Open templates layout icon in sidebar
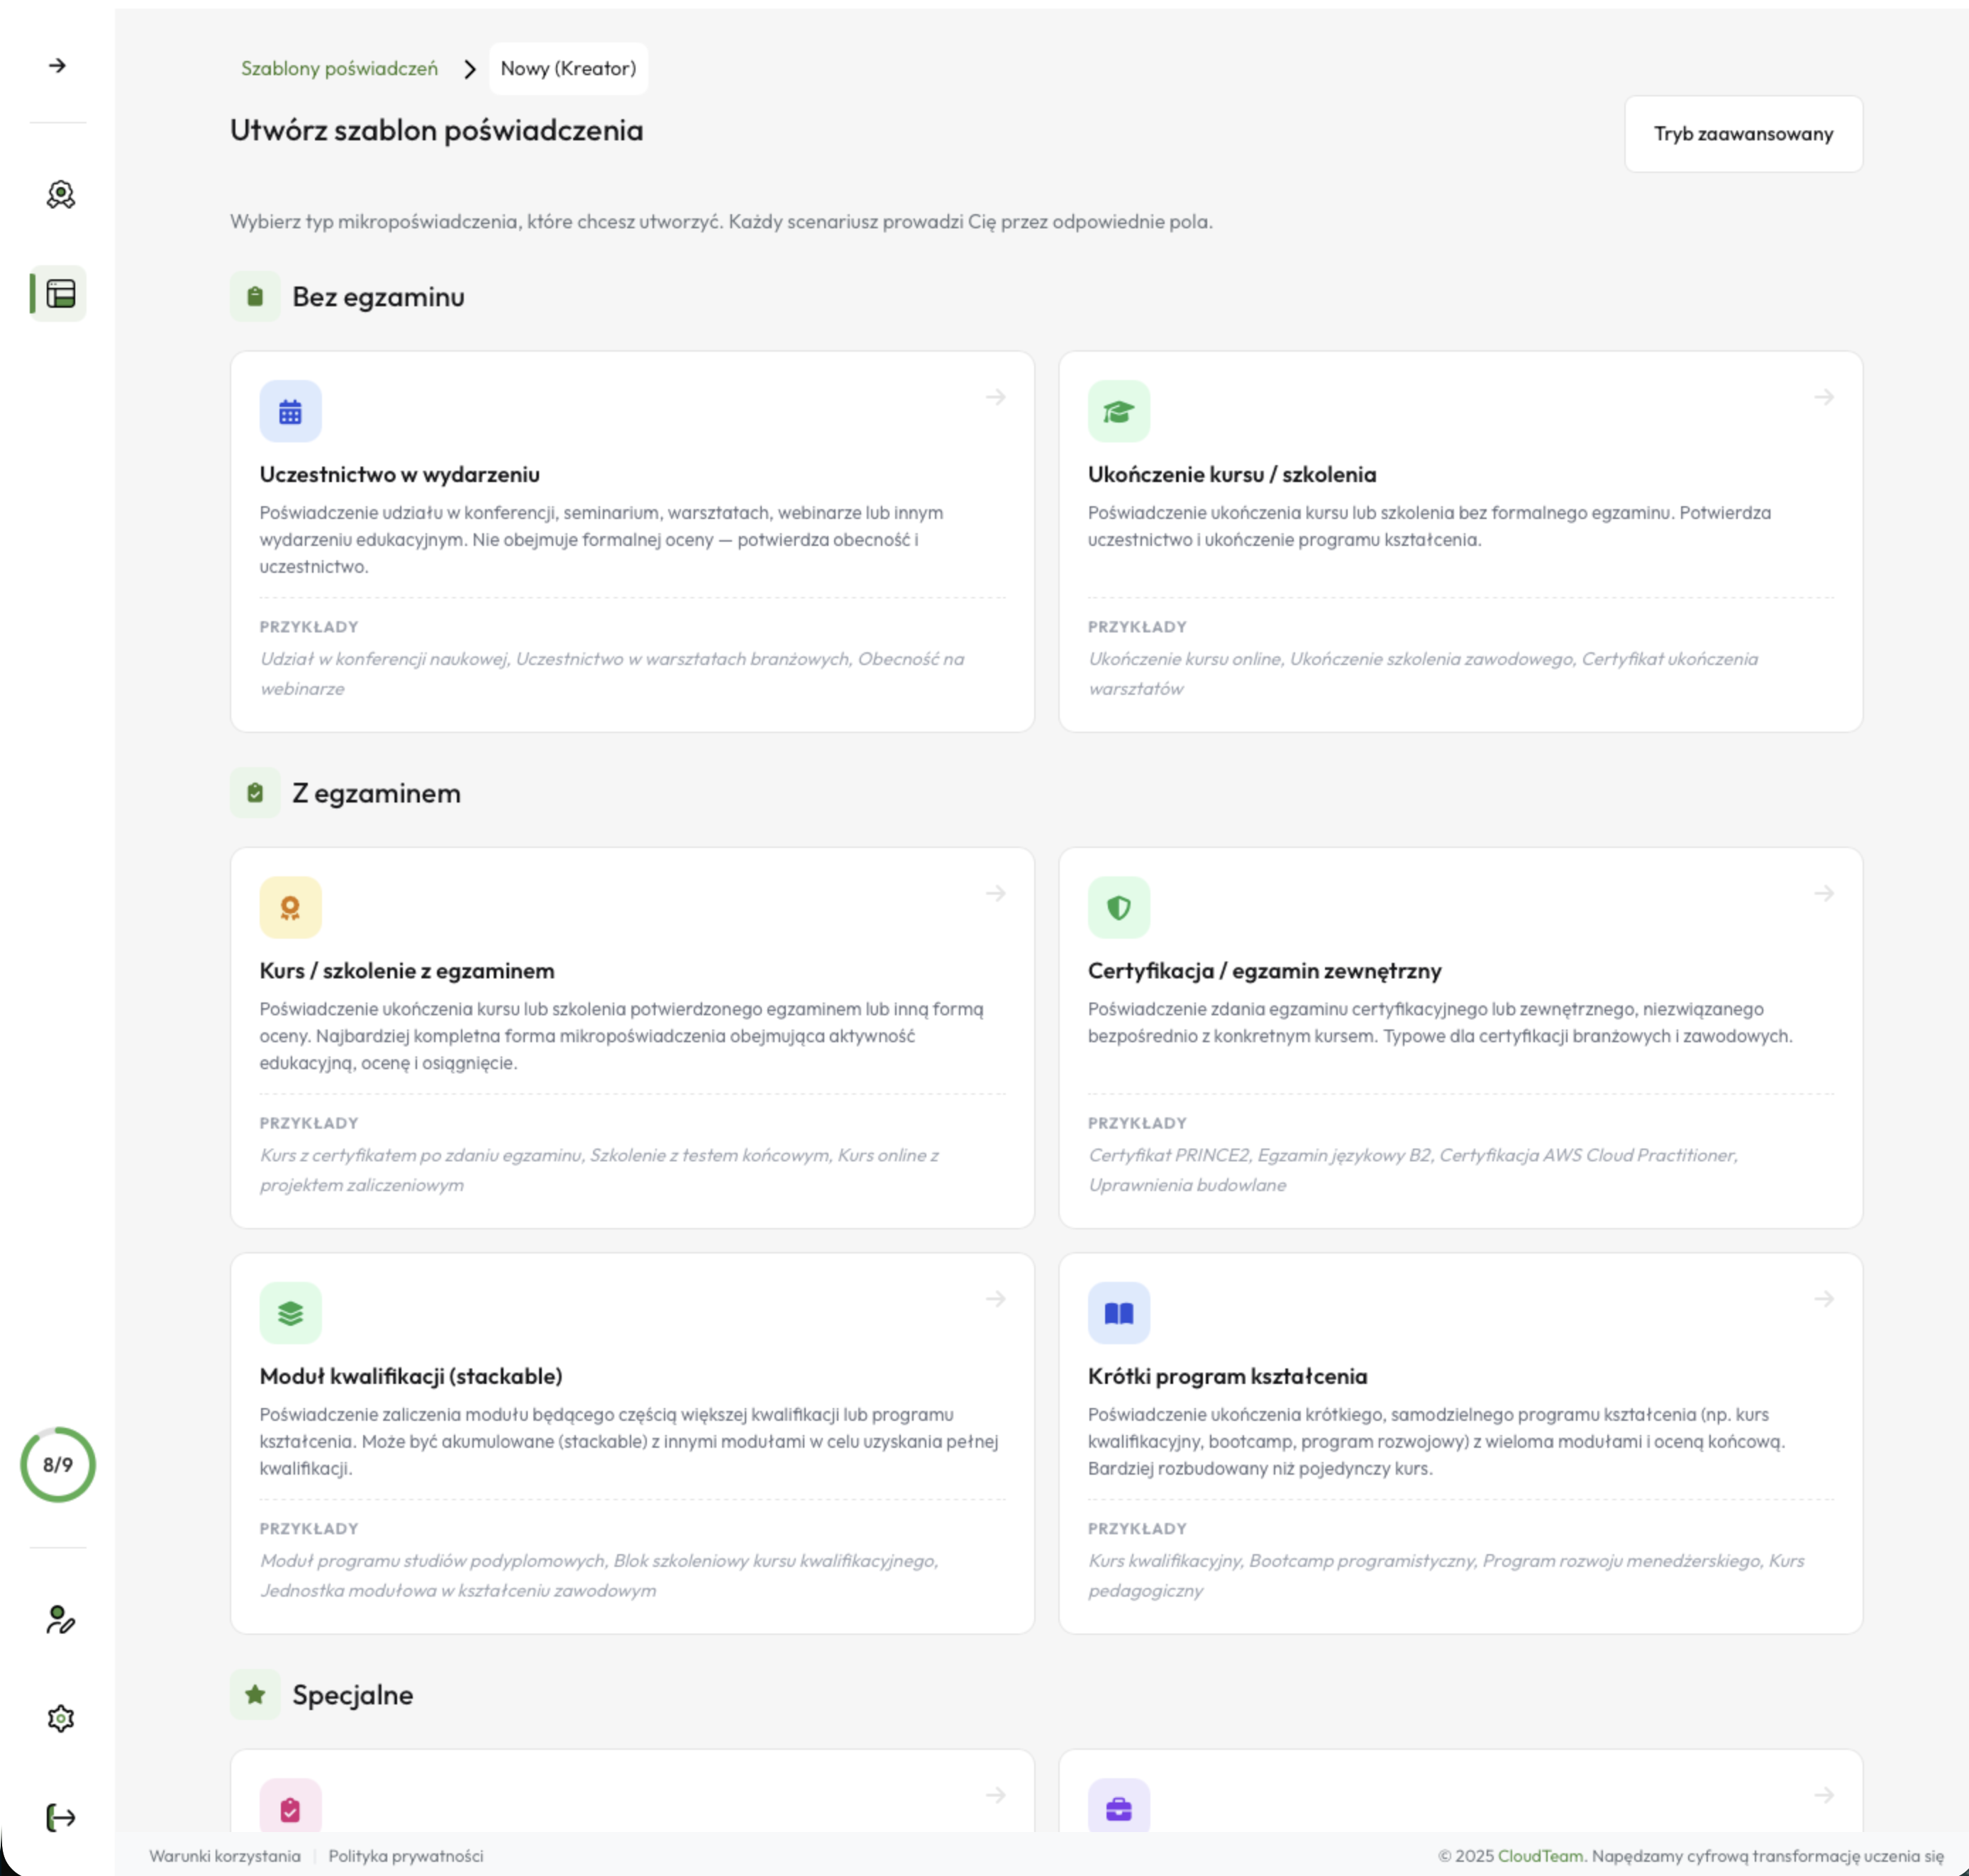 [60, 294]
